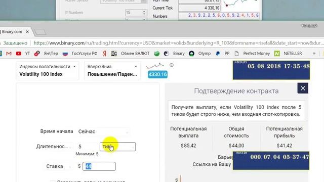Close the Binary.com browser tab
Image resolution: width=324 pixels, height=182 pixels.
click(x=27, y=32)
